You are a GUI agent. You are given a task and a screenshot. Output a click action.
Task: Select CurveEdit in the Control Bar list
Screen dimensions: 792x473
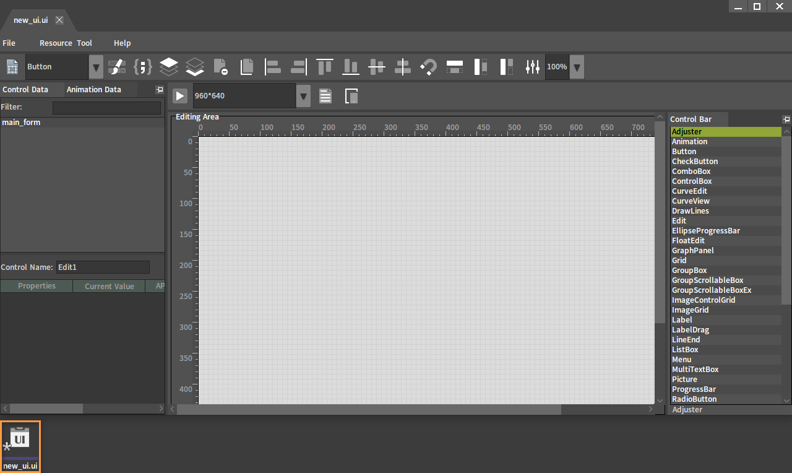click(726, 191)
